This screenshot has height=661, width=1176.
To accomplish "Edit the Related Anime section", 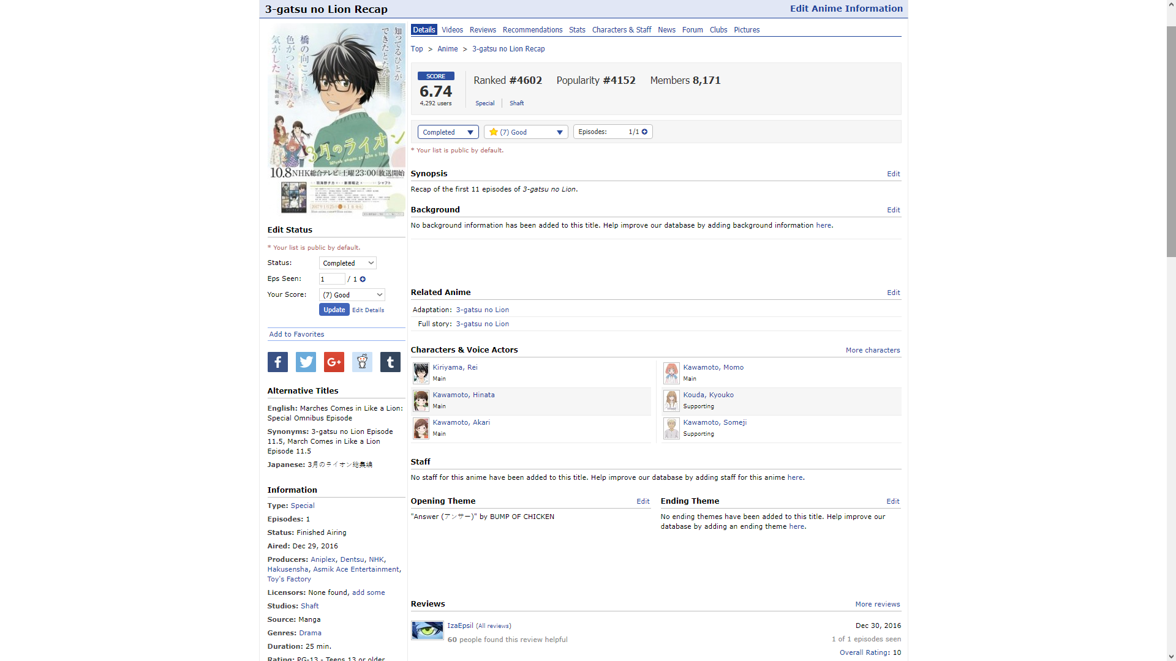I will click(893, 293).
